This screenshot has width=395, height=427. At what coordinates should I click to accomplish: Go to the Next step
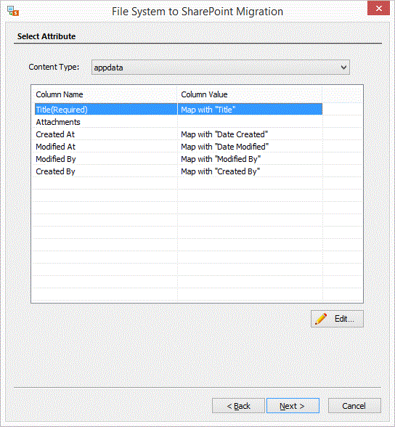[x=293, y=406]
